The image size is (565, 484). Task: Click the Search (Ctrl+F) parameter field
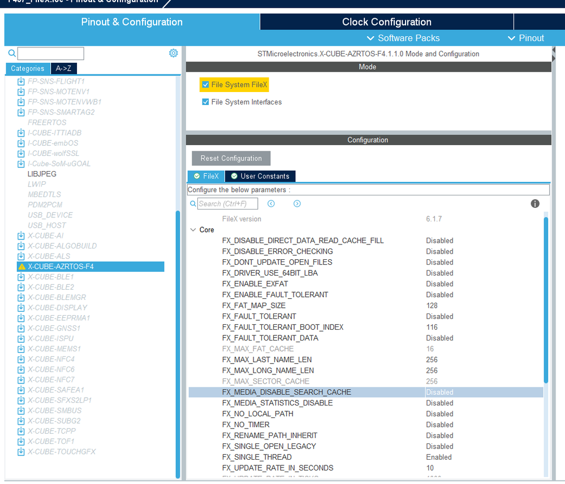(x=228, y=204)
